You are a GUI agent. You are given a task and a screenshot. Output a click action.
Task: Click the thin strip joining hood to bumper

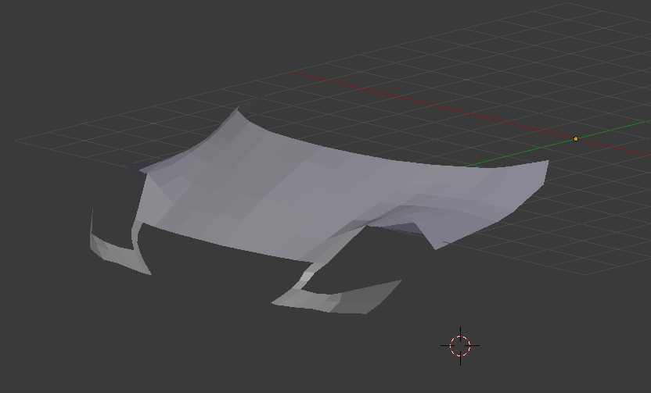pyautogui.click(x=317, y=266)
